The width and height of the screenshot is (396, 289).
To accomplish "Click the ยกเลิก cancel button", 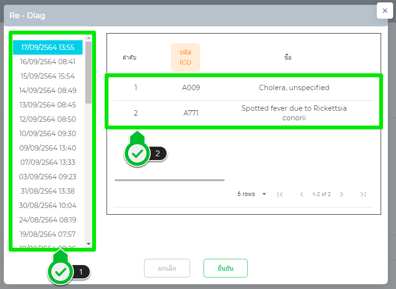I will click(x=167, y=268).
